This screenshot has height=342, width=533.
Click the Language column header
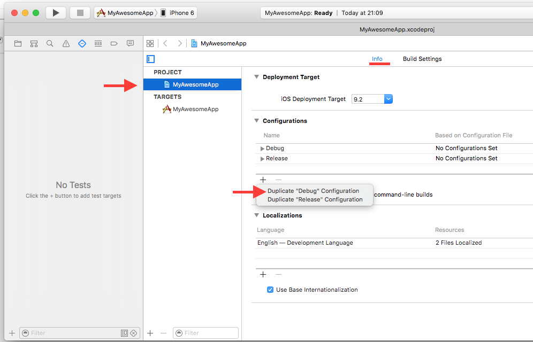(271, 230)
